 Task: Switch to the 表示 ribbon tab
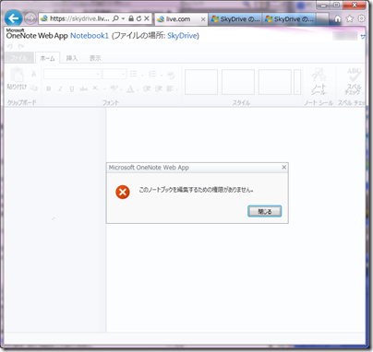point(95,58)
